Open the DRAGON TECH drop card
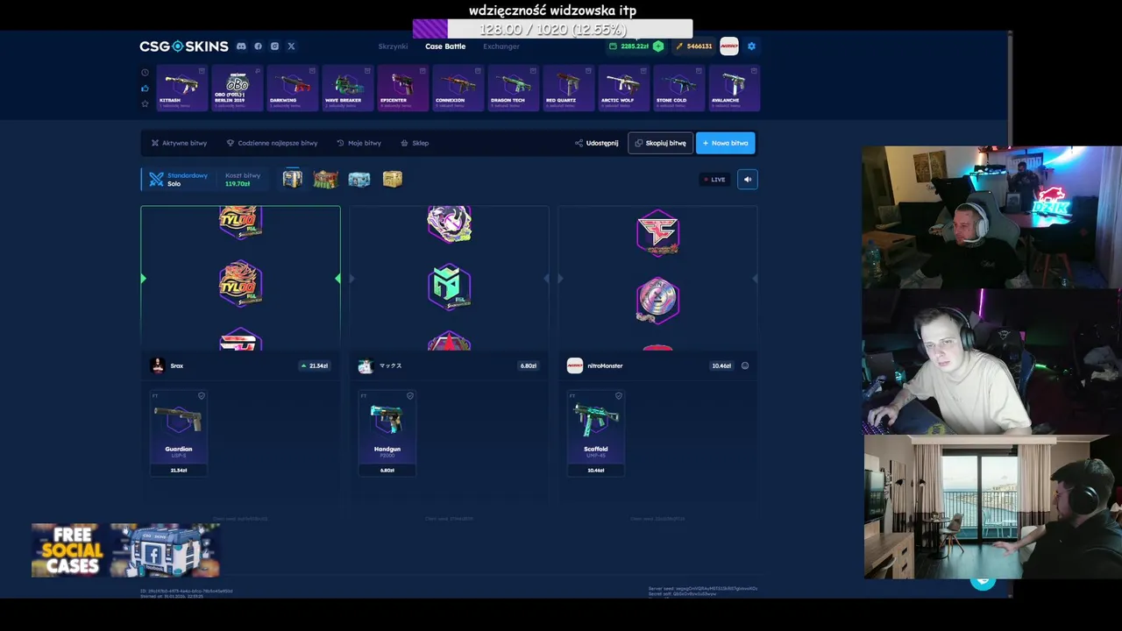The image size is (1122, 631). click(513, 88)
